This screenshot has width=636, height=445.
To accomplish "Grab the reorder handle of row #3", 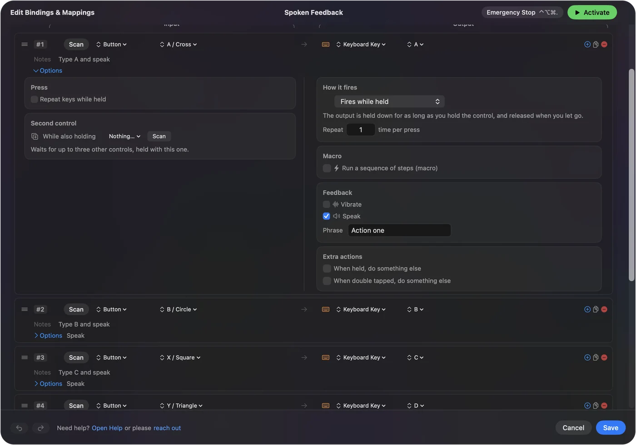I will (x=25, y=357).
